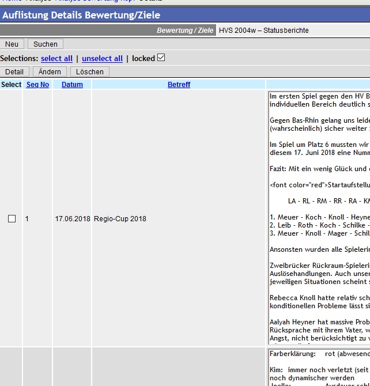This screenshot has width=370, height=386.
Task: Click the Regio-Cup 2018 subject cell
Action: pyautogui.click(x=120, y=219)
